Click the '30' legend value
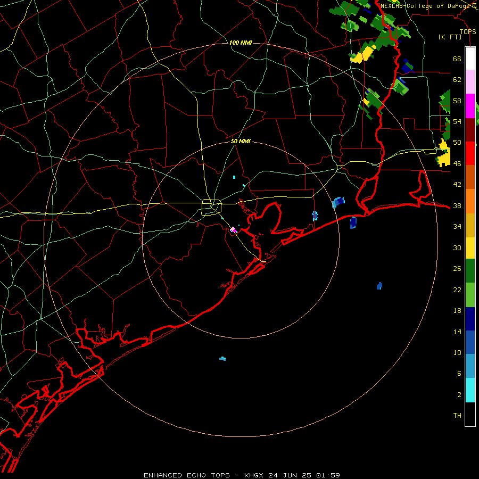This screenshot has height=479, width=479. click(x=457, y=247)
